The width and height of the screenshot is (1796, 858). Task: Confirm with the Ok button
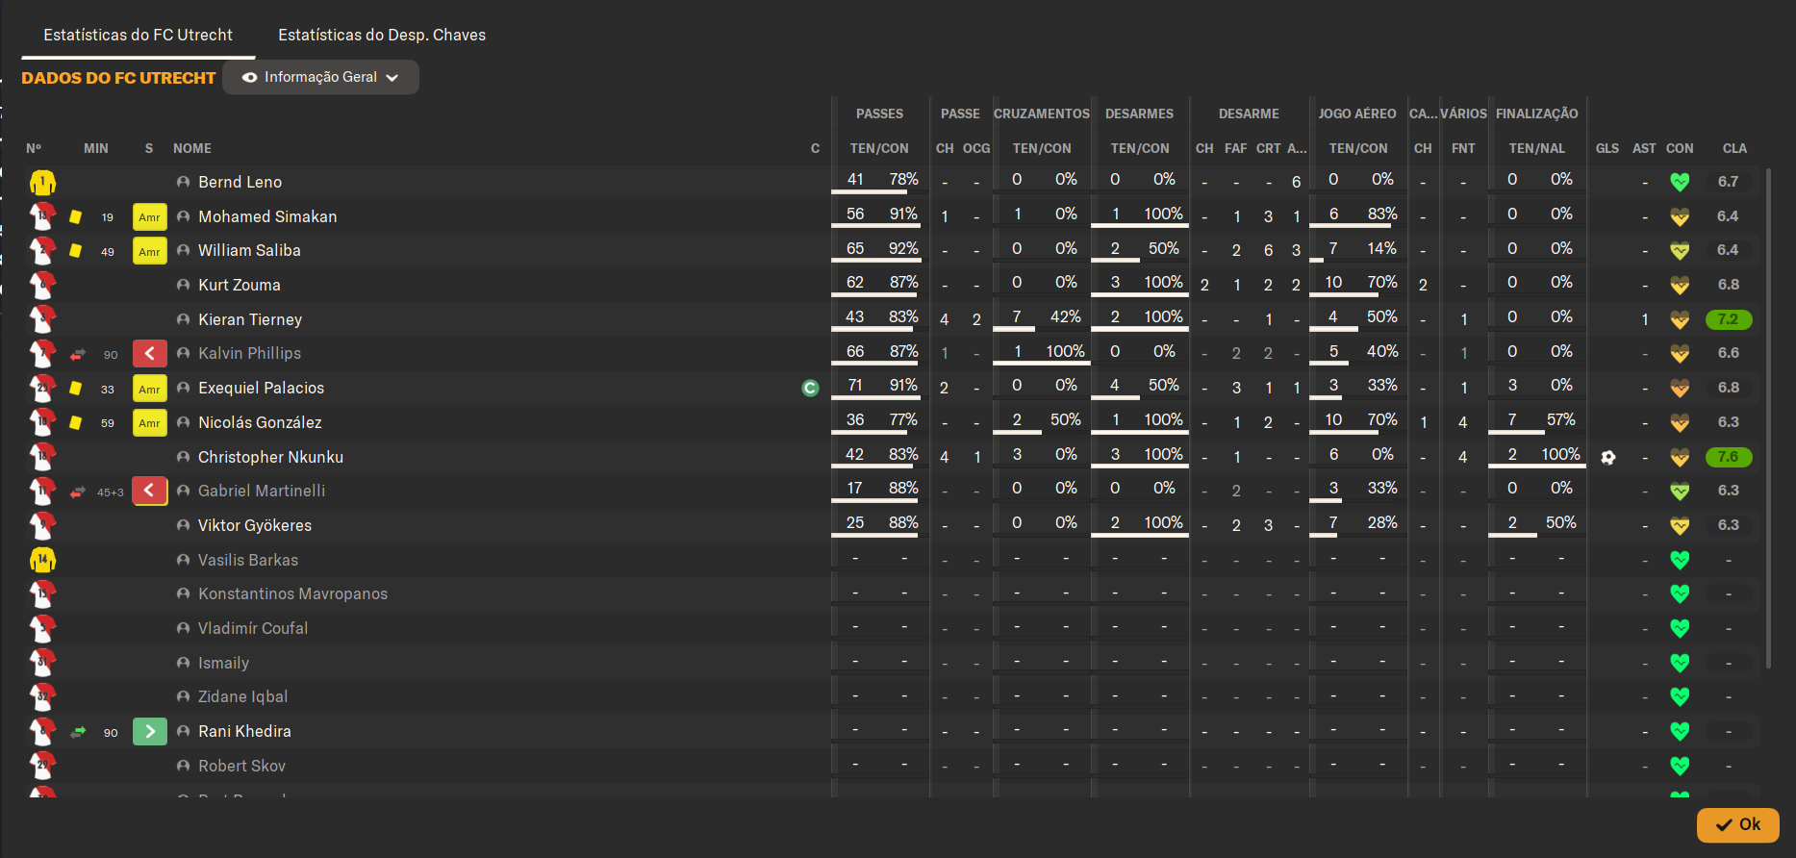1737,824
